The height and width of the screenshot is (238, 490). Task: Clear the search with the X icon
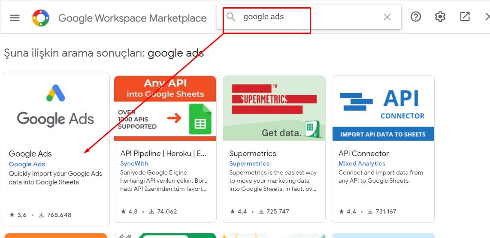click(387, 17)
